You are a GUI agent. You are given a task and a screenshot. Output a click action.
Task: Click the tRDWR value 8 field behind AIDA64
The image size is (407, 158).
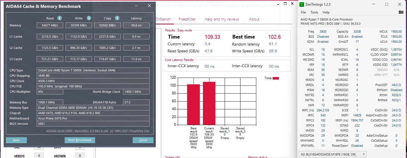[x=80, y=155]
